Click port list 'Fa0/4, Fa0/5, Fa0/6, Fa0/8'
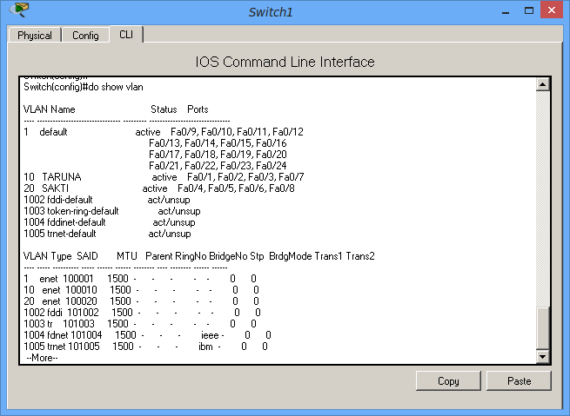 pyautogui.click(x=236, y=188)
